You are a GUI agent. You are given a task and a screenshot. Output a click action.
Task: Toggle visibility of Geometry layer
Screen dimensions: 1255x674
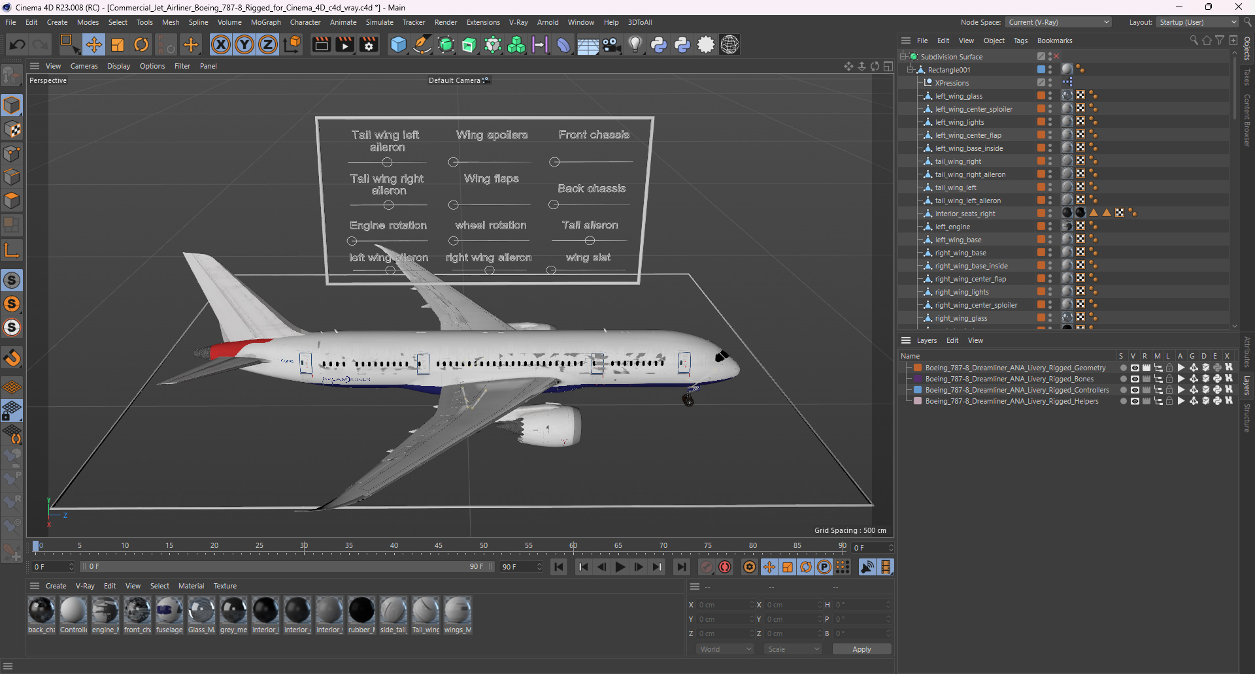[1135, 368]
